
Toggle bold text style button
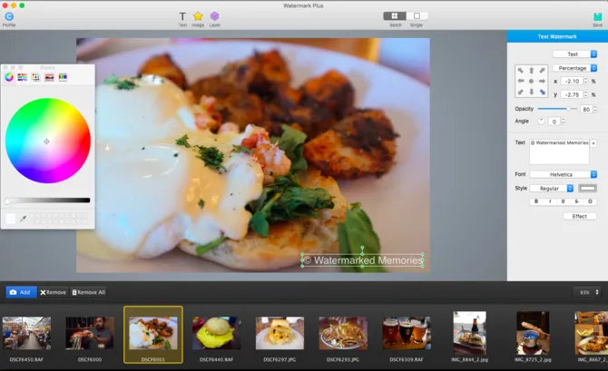point(536,201)
